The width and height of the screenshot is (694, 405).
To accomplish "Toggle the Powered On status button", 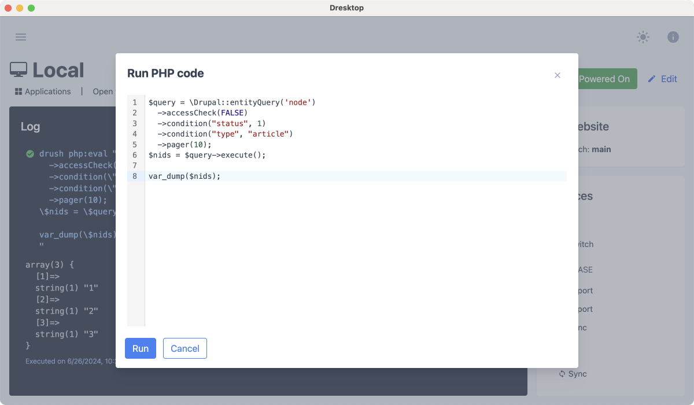I will (x=605, y=79).
